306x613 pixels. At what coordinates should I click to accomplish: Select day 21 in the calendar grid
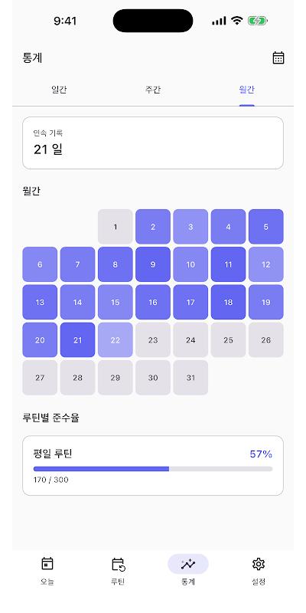pos(78,339)
